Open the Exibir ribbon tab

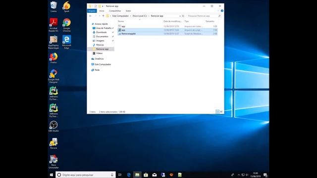click(x=128, y=11)
